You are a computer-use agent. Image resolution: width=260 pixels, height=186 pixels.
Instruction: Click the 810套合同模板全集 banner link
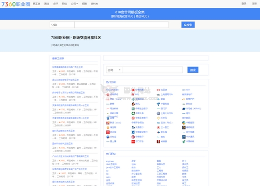130,12
